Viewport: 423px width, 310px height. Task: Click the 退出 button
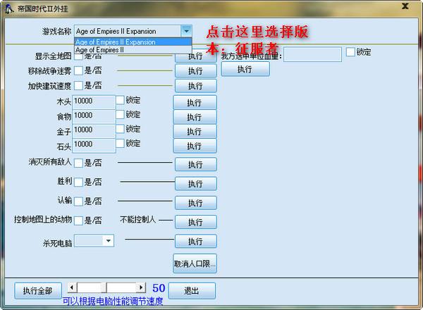click(x=192, y=290)
